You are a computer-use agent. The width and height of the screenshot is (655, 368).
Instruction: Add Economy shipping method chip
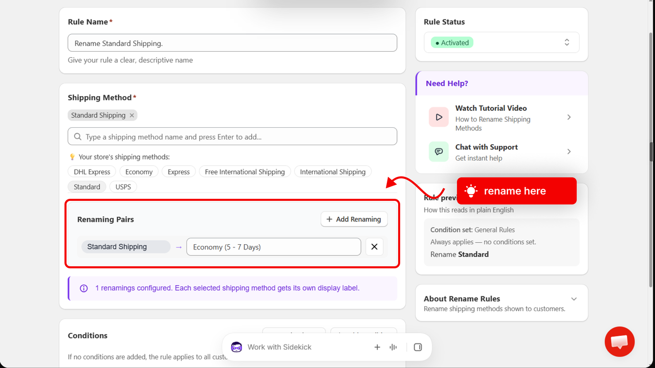(x=139, y=172)
